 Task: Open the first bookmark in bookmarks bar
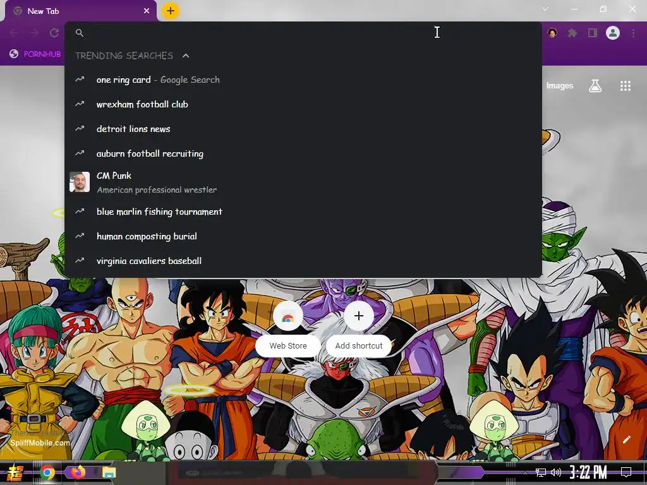(35, 54)
